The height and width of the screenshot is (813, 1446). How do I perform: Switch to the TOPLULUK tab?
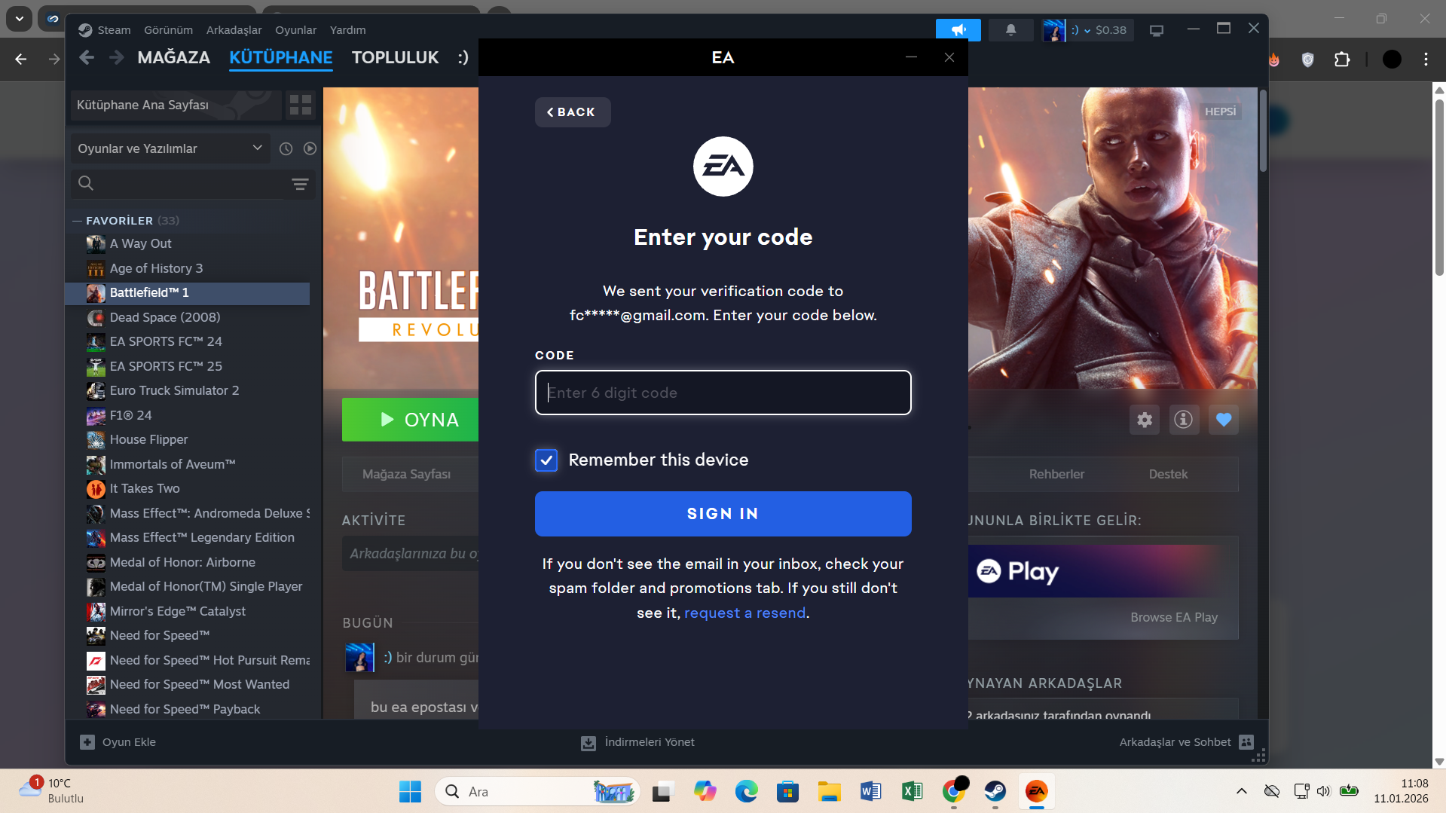395,57
